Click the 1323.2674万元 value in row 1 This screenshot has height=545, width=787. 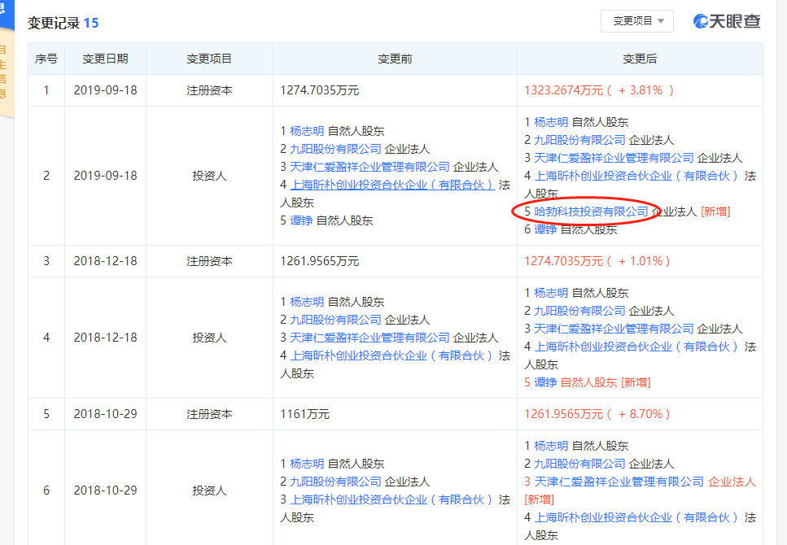point(564,90)
